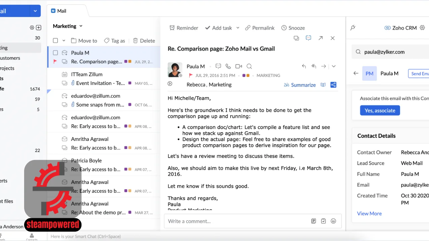Image resolution: width=429 pixels, height=241 pixels.
Task: Tag as button in list toolbar
Action: 114,41
